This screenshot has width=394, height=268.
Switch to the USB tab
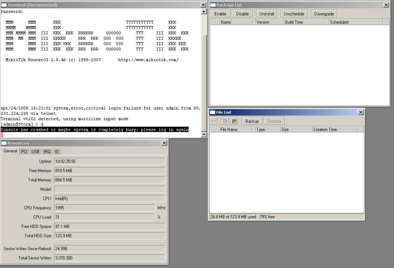pyautogui.click(x=35, y=151)
